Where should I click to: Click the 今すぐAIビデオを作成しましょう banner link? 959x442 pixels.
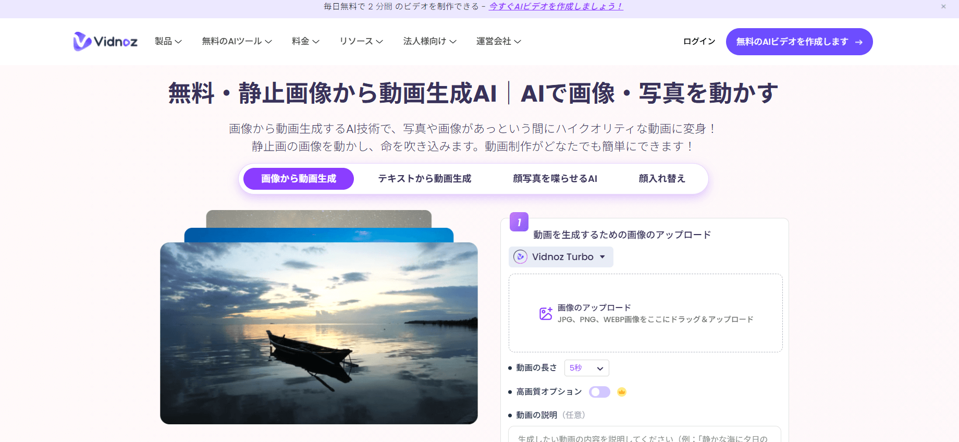point(556,6)
